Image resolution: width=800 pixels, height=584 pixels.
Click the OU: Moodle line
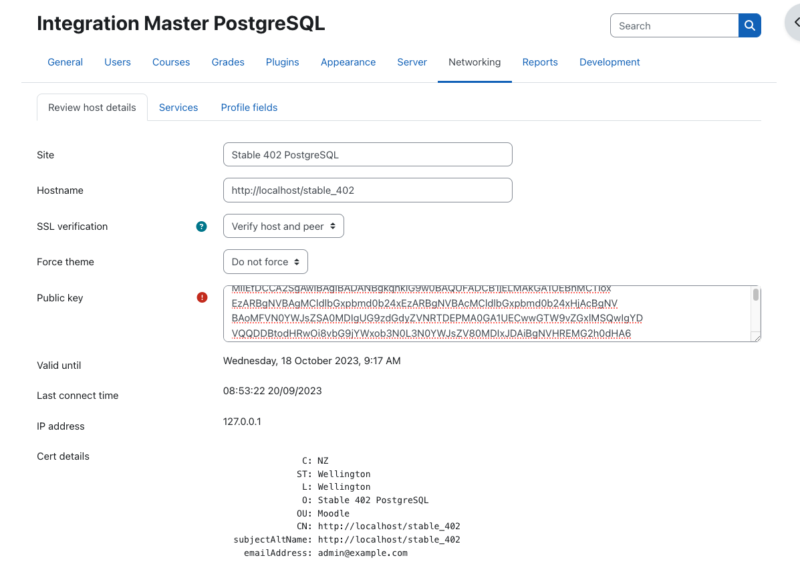(323, 514)
